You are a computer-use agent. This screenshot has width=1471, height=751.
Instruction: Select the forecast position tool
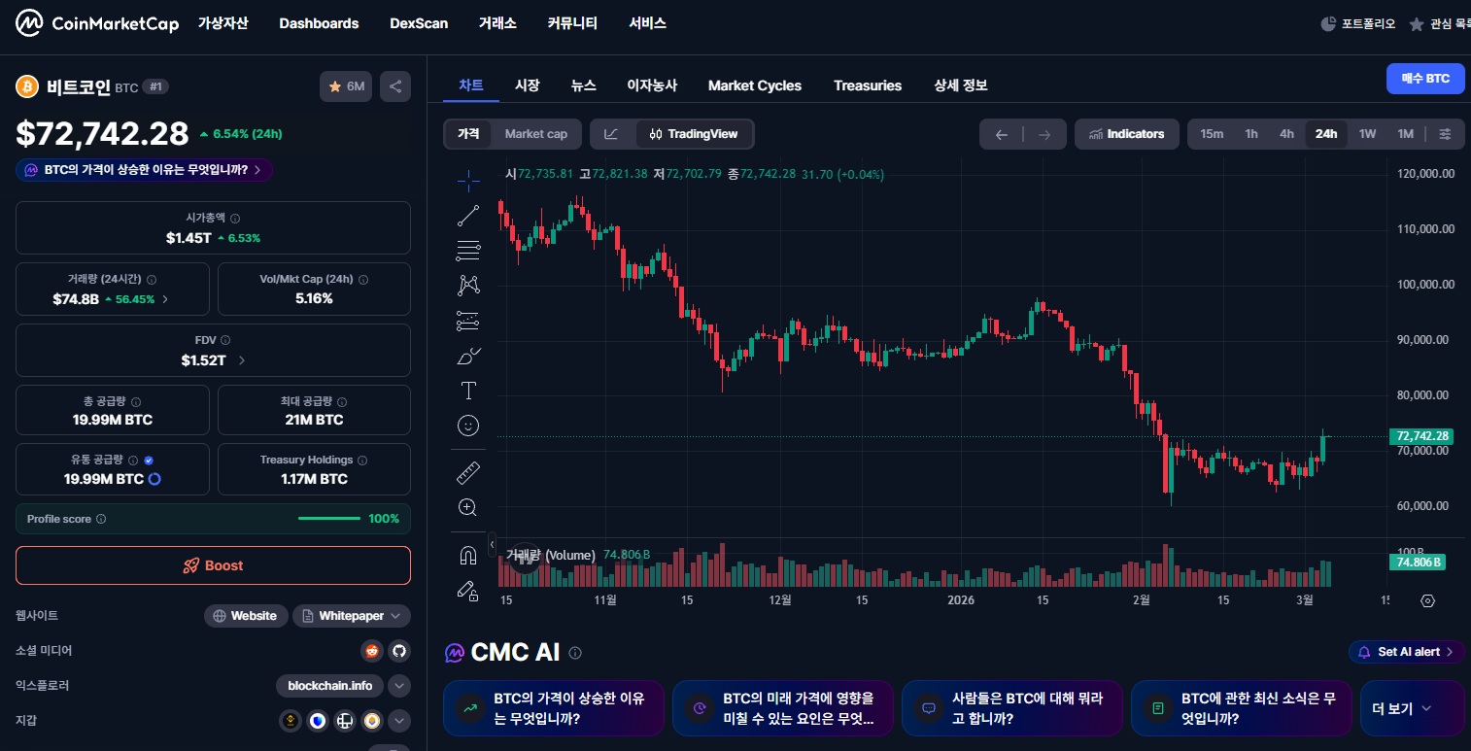(468, 321)
